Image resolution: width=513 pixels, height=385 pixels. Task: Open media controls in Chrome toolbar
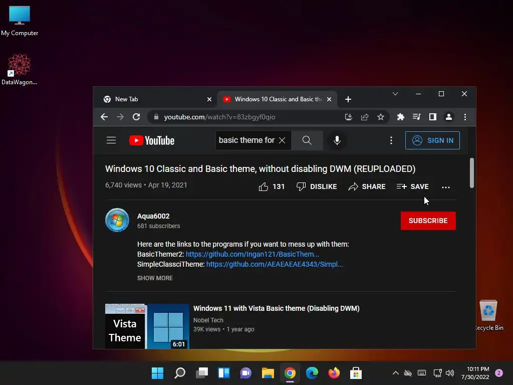click(x=416, y=117)
